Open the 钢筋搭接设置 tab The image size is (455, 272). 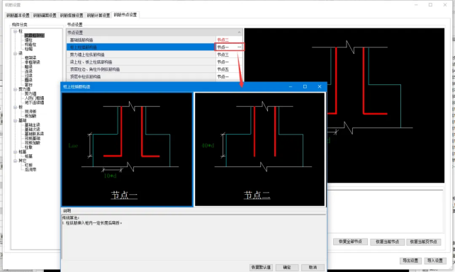[x=72, y=15]
